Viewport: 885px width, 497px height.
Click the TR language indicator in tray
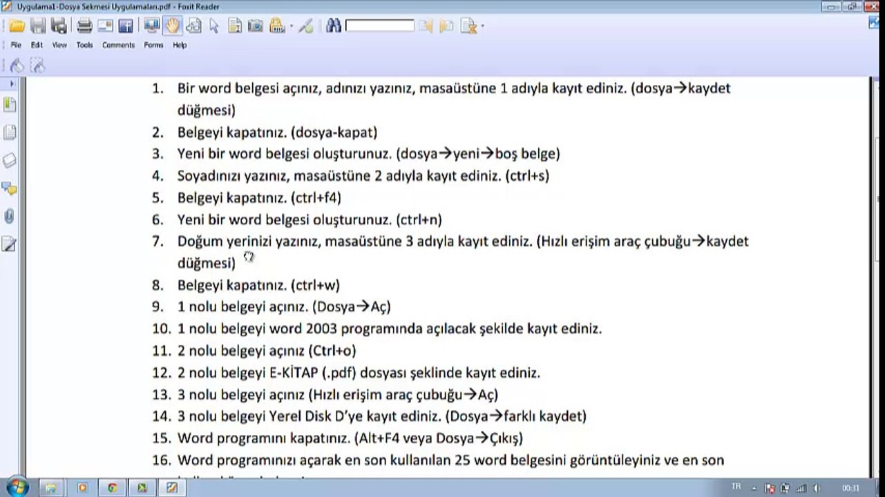[736, 487]
